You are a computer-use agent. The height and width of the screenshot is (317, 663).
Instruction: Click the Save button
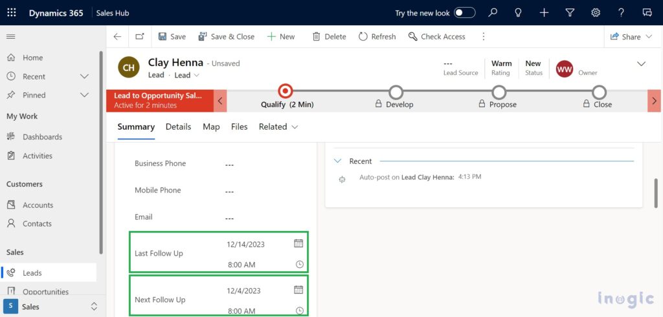tap(172, 37)
